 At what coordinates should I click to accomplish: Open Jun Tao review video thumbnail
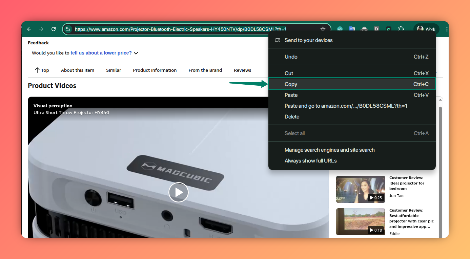point(361,189)
